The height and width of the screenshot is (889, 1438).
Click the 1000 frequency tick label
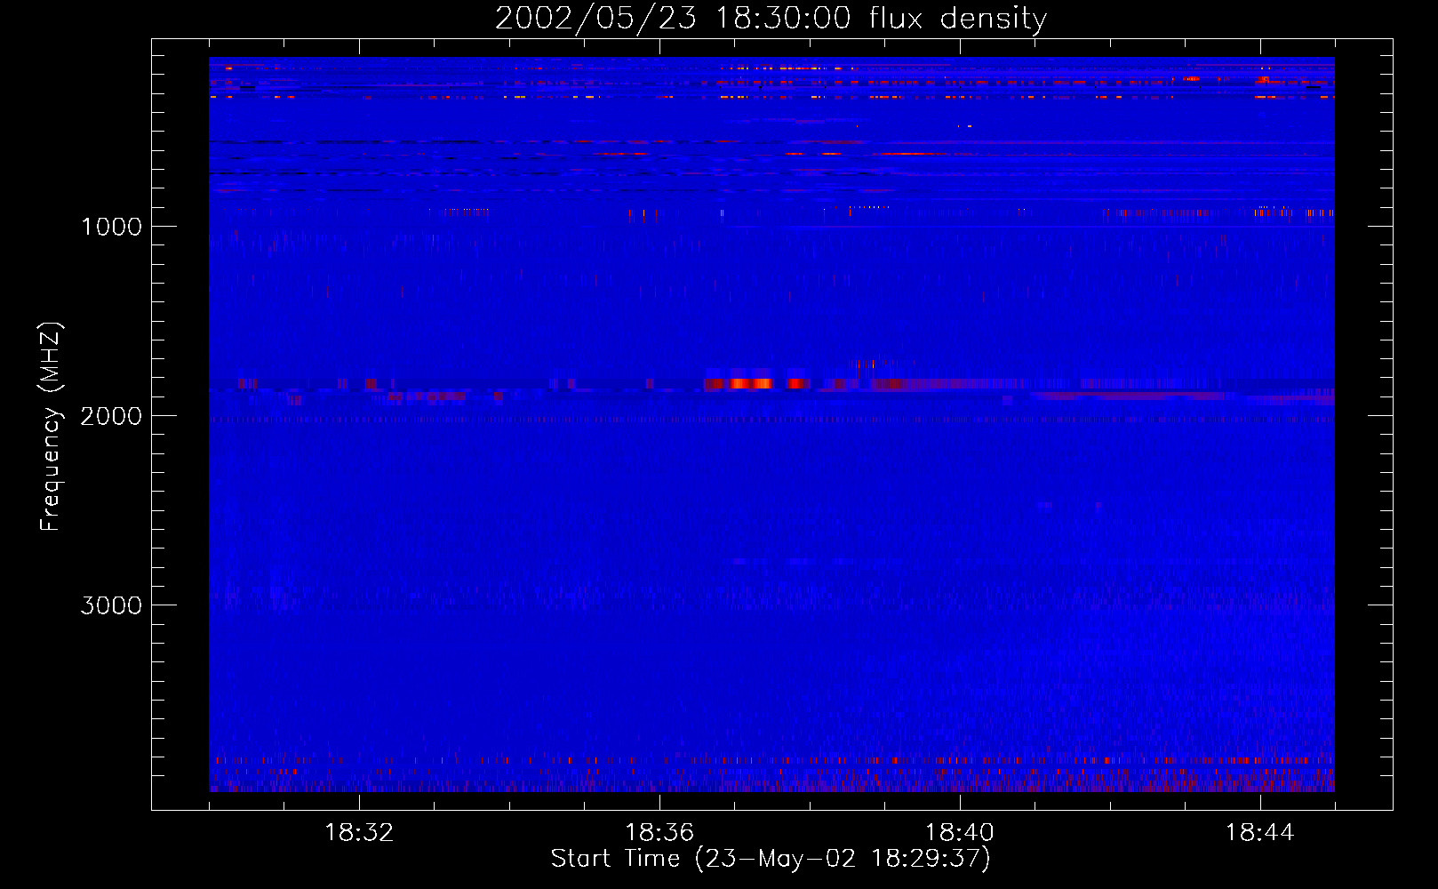[111, 227]
